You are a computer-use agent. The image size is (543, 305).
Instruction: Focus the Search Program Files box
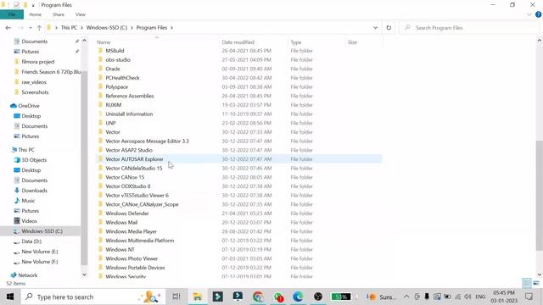[469, 28]
